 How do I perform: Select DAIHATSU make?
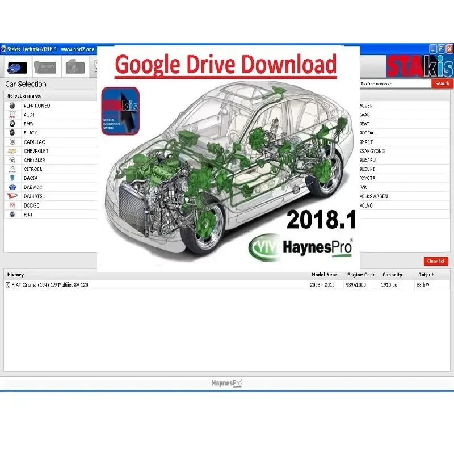[35, 196]
